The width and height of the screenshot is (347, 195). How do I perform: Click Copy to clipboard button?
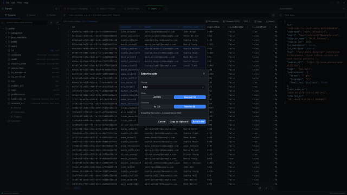point(179,121)
